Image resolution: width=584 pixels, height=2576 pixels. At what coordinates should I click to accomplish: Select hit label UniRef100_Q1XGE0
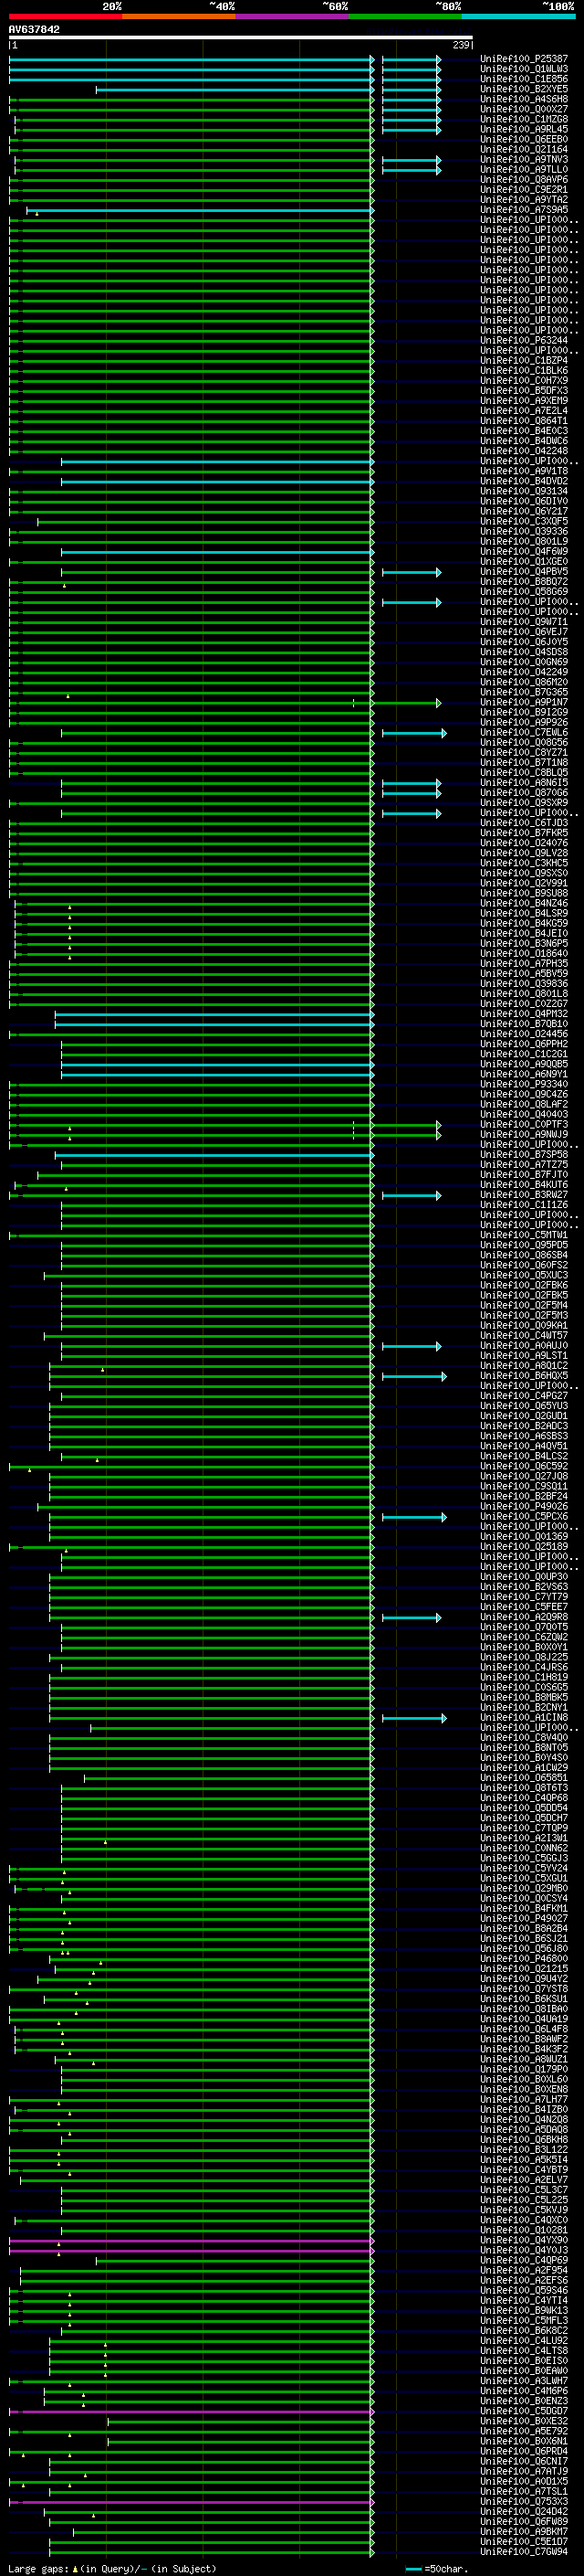[524, 561]
